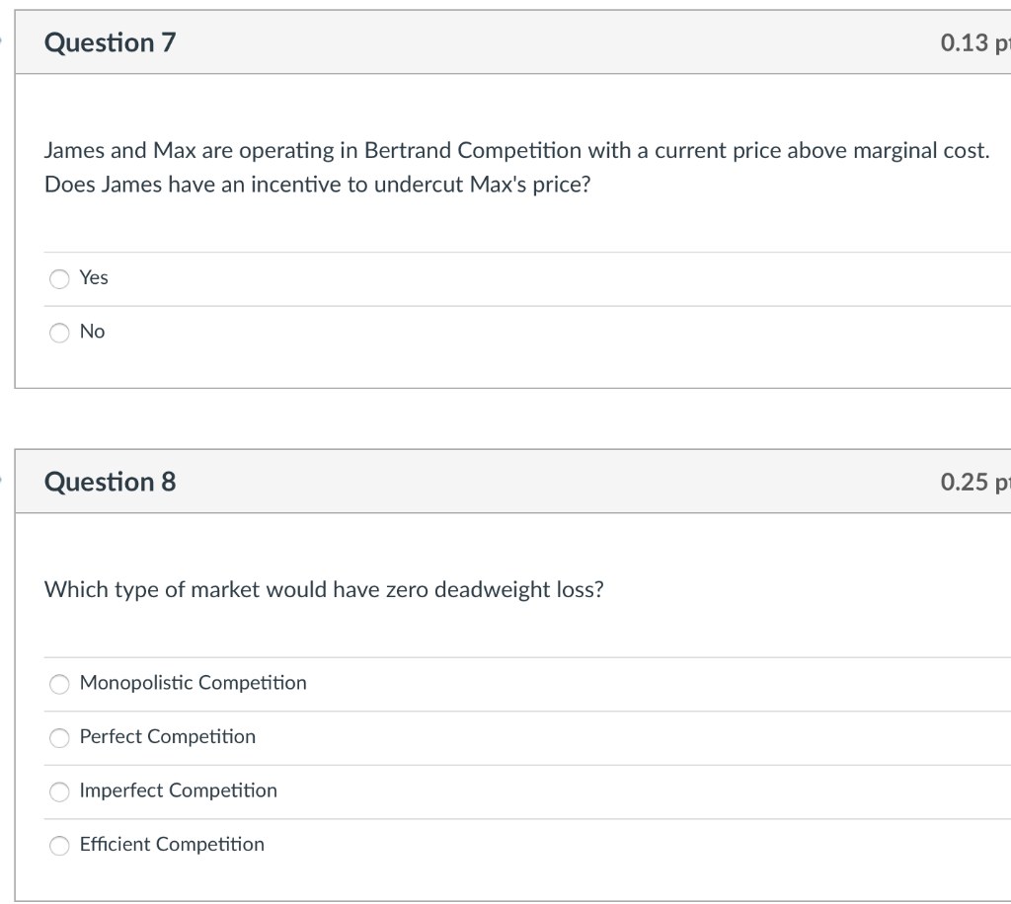The height and width of the screenshot is (904, 1011).
Task: Choose the Monopolistic Competition radio button
Action: click(60, 684)
